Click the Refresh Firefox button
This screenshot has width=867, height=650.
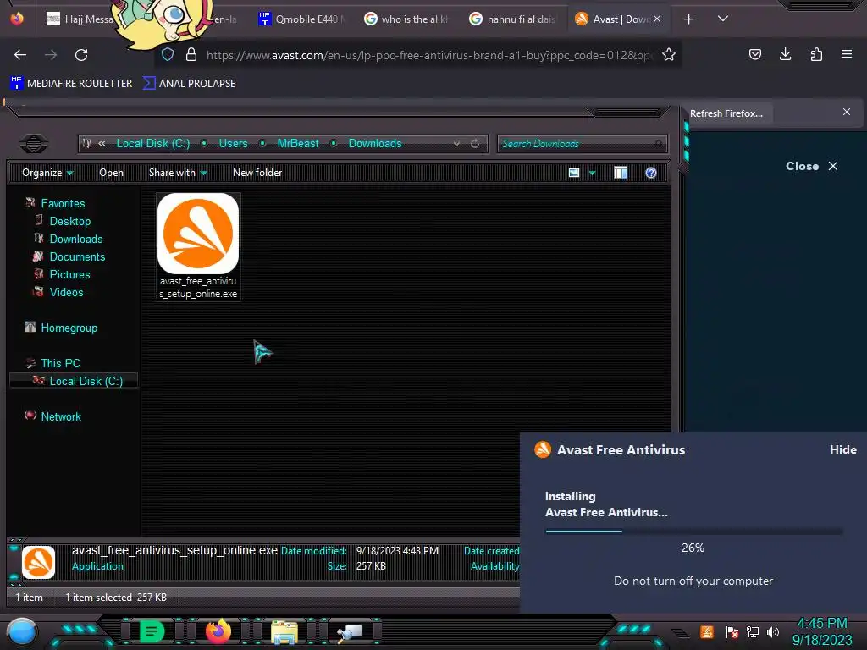pos(726,113)
